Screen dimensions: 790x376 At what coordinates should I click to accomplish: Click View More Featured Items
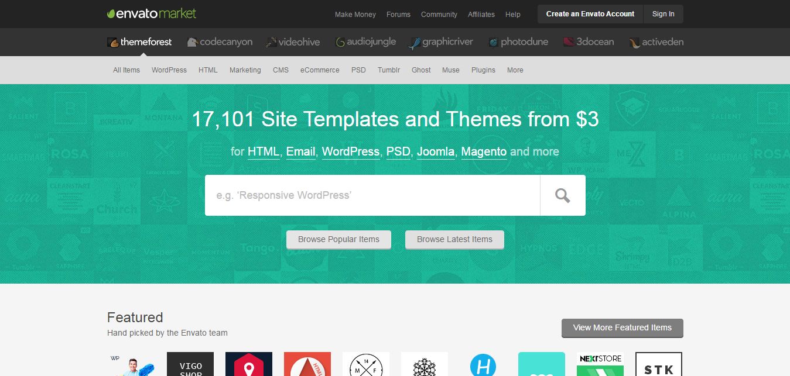click(x=623, y=327)
